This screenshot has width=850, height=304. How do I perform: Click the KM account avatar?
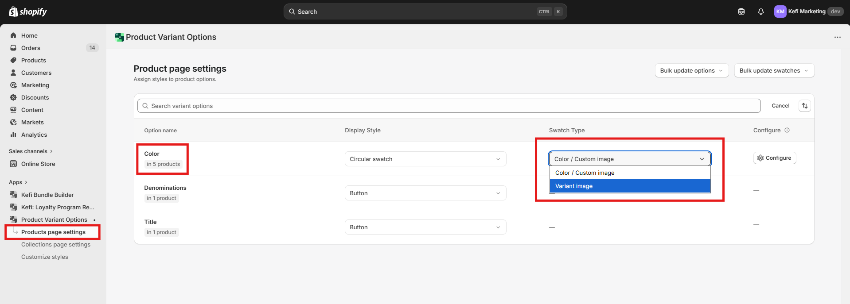pos(780,12)
